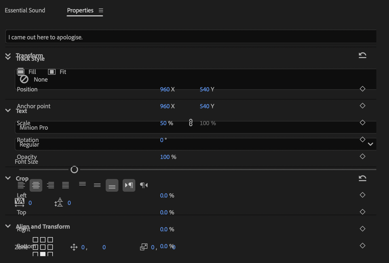Viewport: 389px width, 263px height.
Task: Select the Fit track style option
Action: [52, 72]
